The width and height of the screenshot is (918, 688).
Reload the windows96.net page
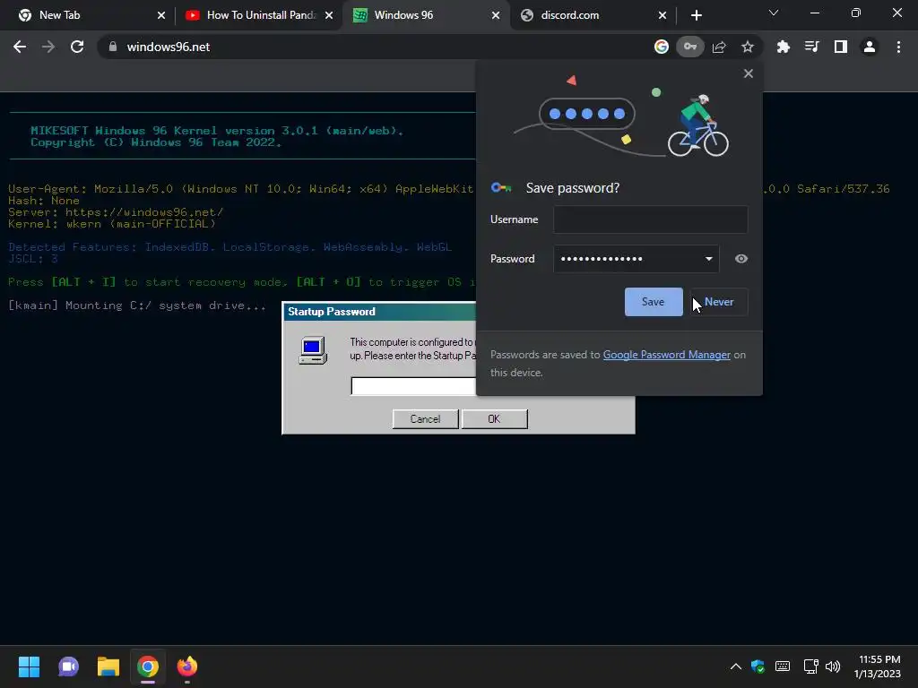pos(77,47)
